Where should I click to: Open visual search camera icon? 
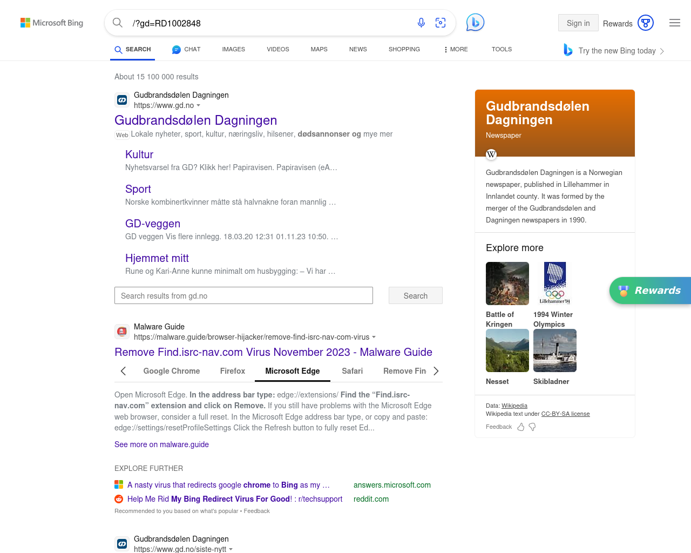(x=441, y=23)
